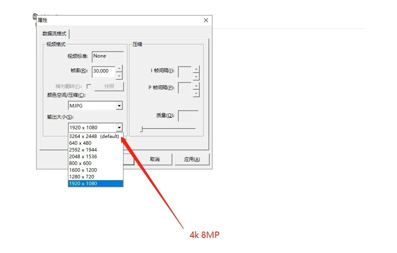The height and width of the screenshot is (253, 397).
Task: Select highlighted 1920 x 1080 list entry
Action: pyautogui.click(x=95, y=184)
